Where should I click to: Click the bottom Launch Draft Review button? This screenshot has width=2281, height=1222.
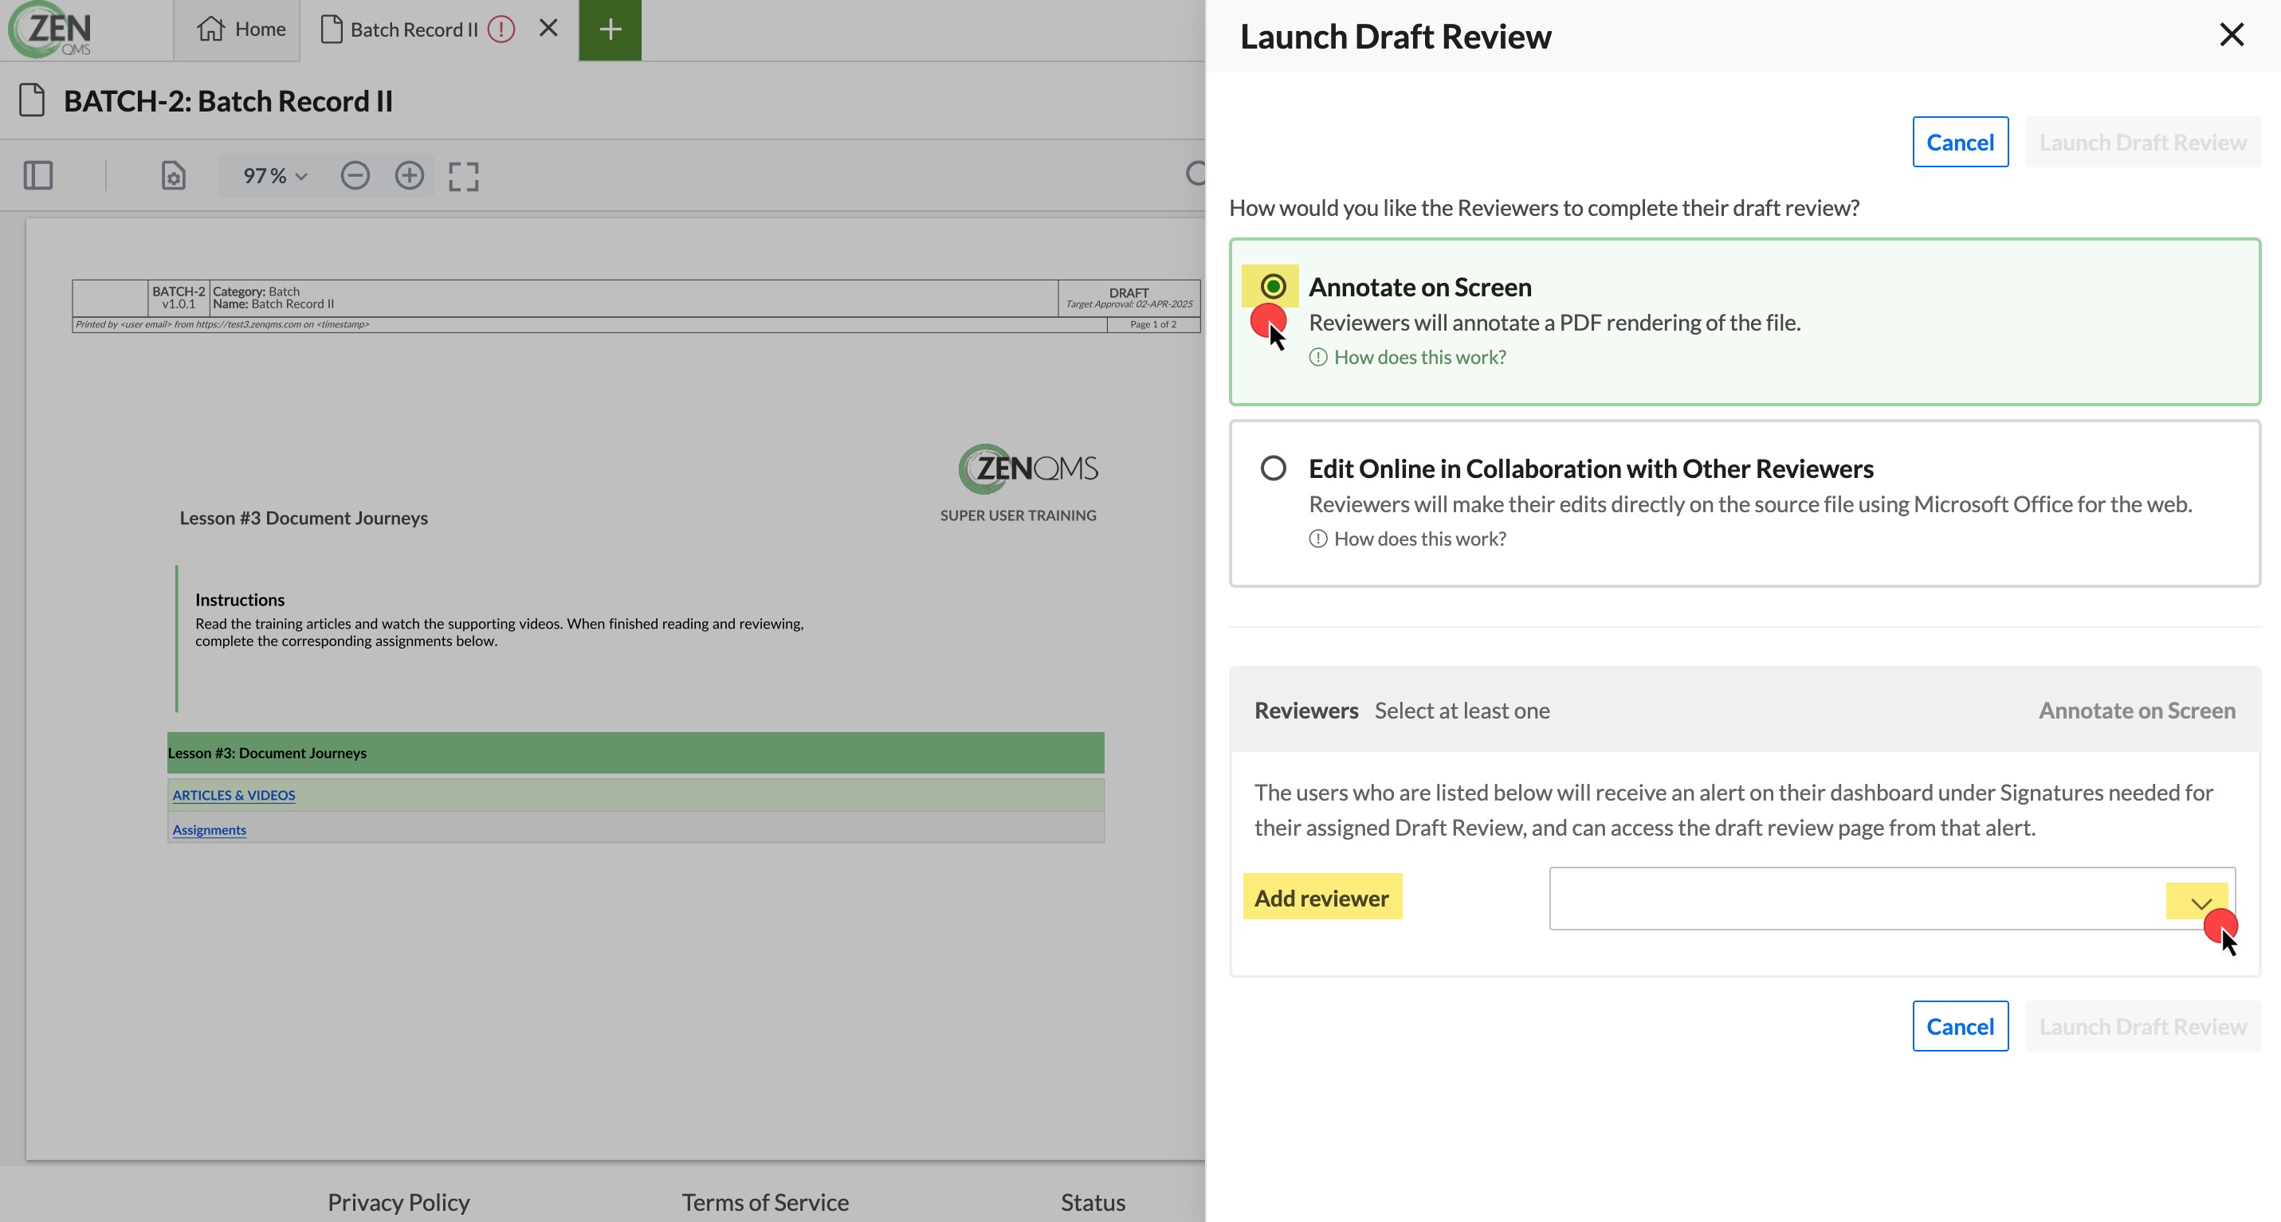tap(2143, 1025)
